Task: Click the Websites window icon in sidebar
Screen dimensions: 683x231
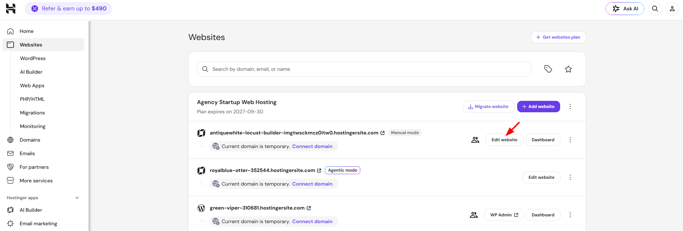Action: tap(10, 45)
